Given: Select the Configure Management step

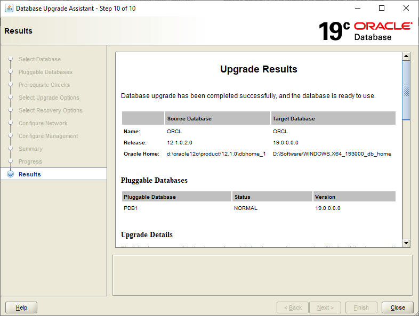Looking at the screenshot, I should coord(48,136).
